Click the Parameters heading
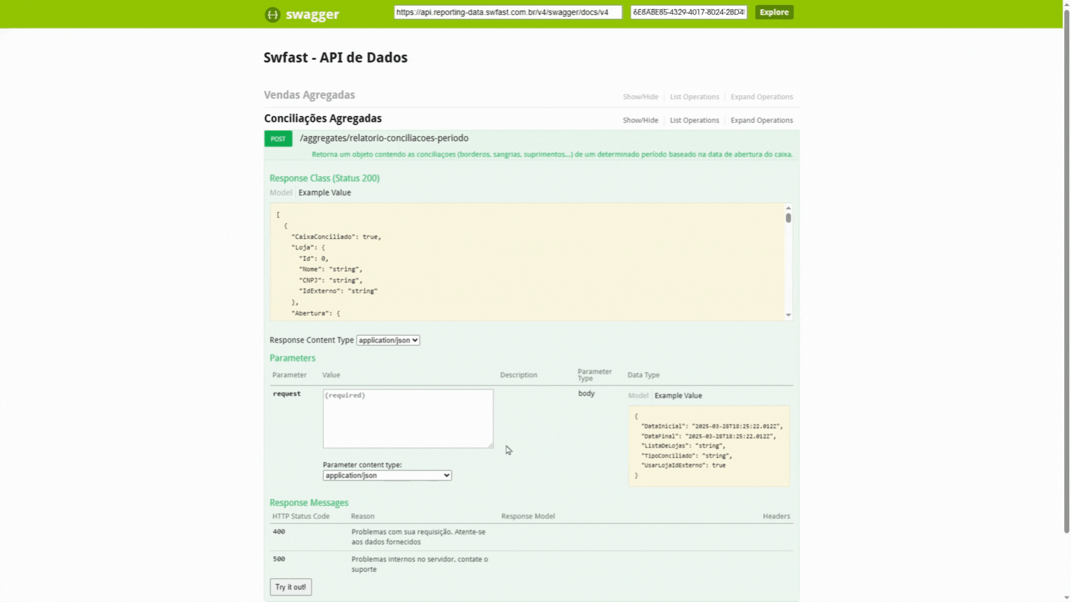The width and height of the screenshot is (1071, 602). point(292,358)
